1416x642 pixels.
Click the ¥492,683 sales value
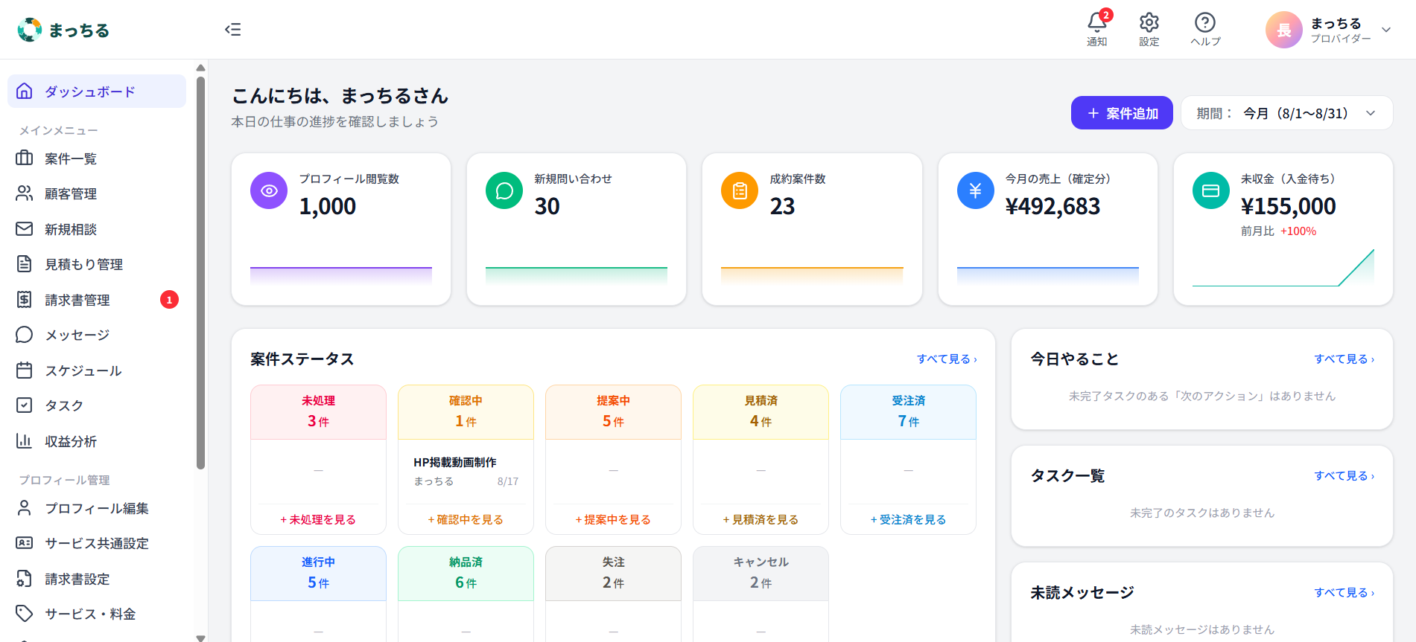[x=1053, y=206]
